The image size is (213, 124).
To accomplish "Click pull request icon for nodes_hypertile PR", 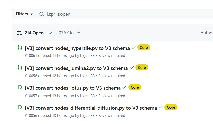I will click(x=20, y=47).
